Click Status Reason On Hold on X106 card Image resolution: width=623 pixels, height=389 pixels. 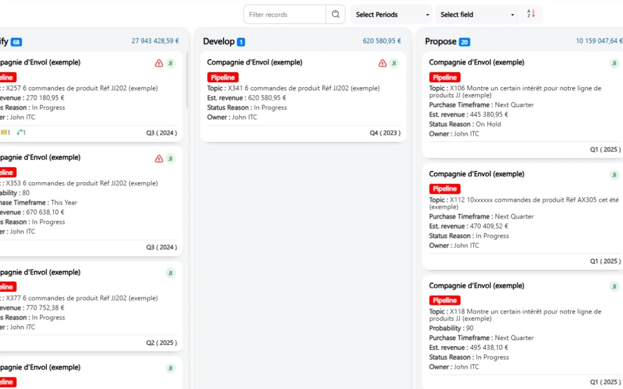coord(465,124)
